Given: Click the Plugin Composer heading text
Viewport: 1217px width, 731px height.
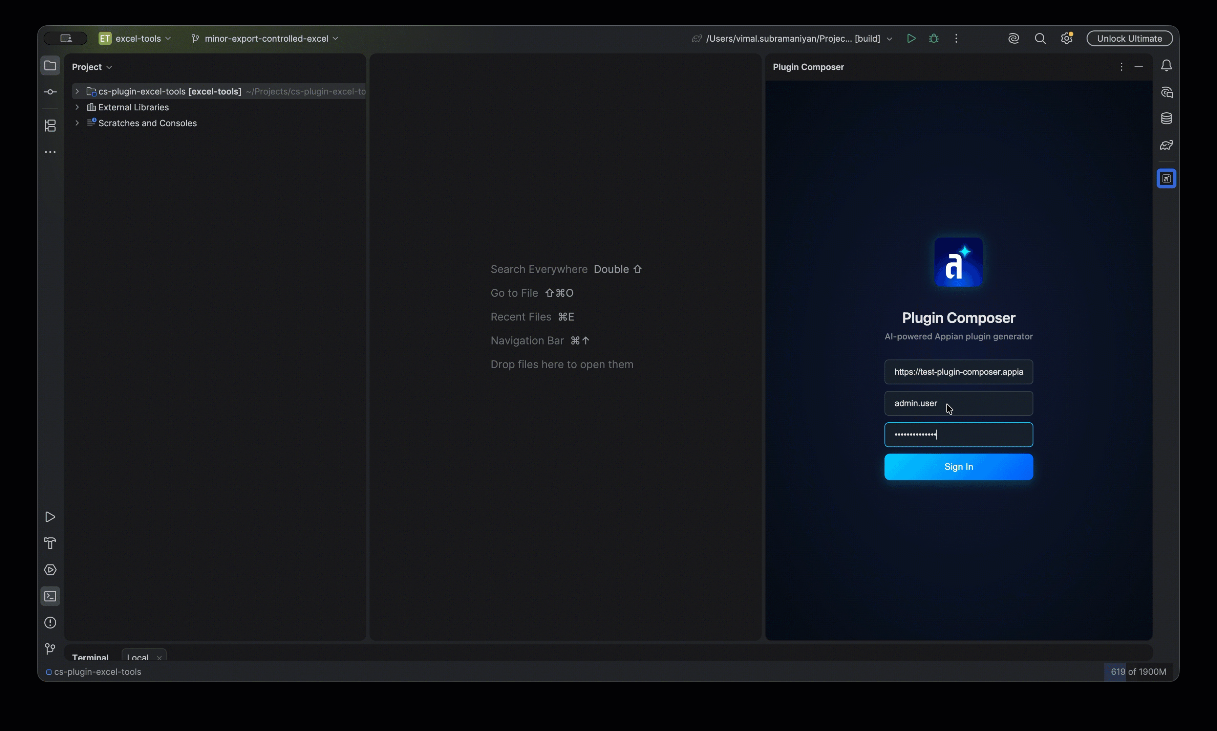Looking at the screenshot, I should coord(958,318).
